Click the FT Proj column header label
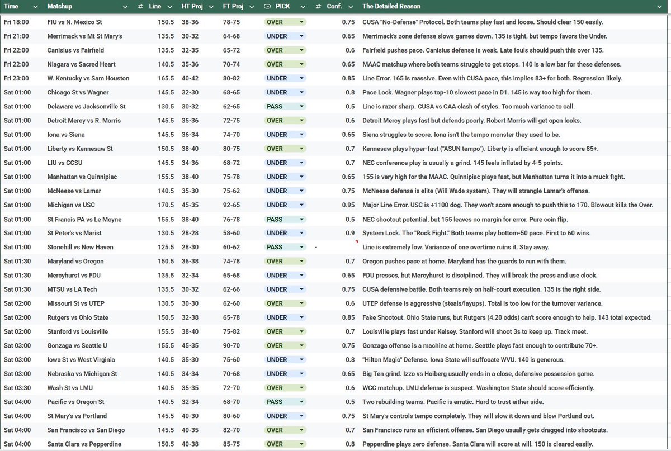671x451 pixels. point(233,6)
